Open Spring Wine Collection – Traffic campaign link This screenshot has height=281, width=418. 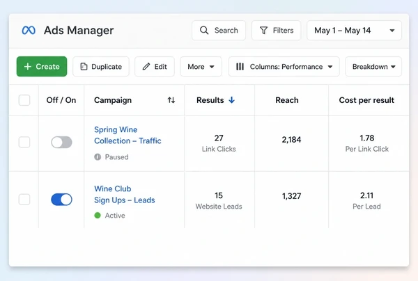pyautogui.click(x=127, y=135)
